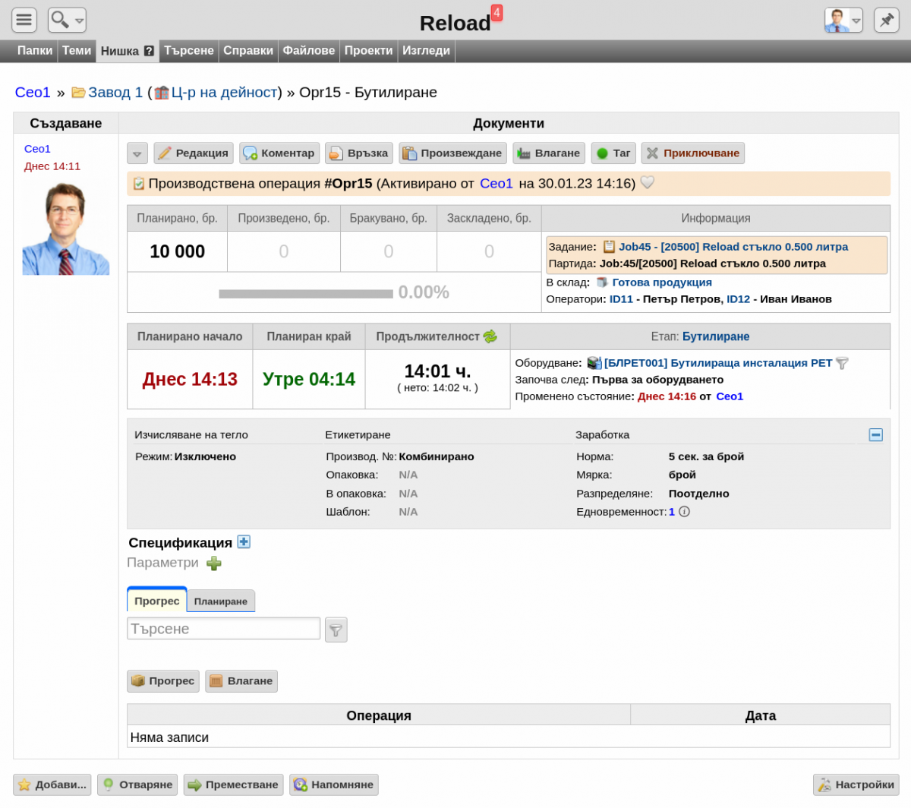
Task: Add a specification with the blue plus
Action: pyautogui.click(x=244, y=541)
